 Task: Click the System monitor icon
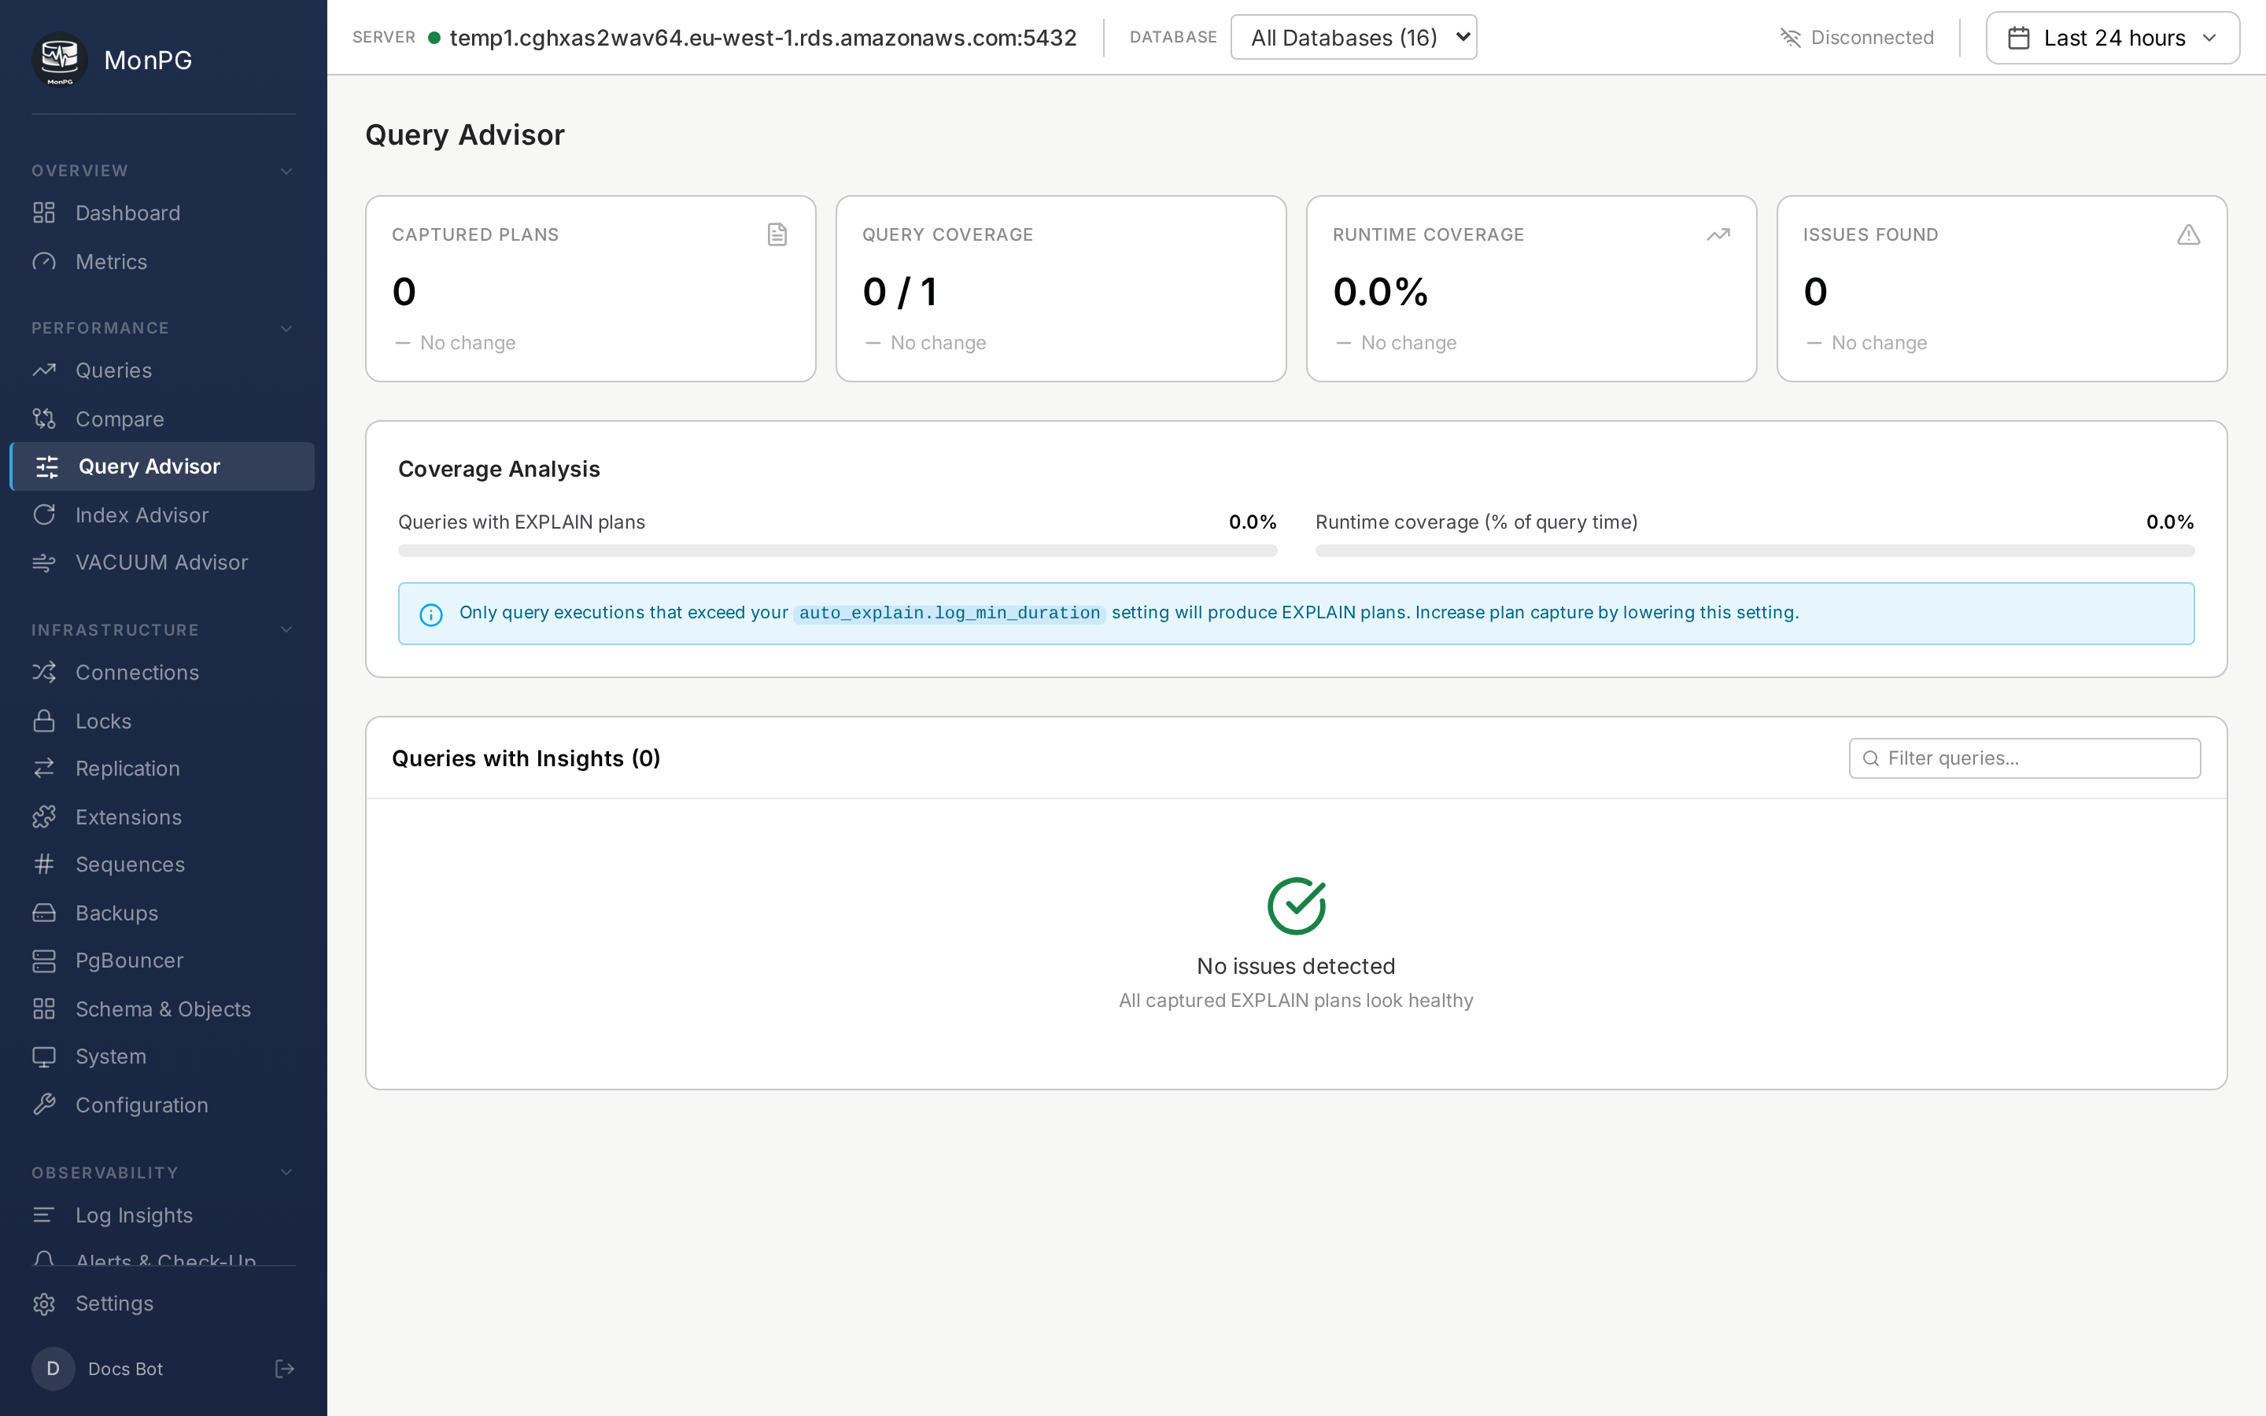(x=44, y=1056)
